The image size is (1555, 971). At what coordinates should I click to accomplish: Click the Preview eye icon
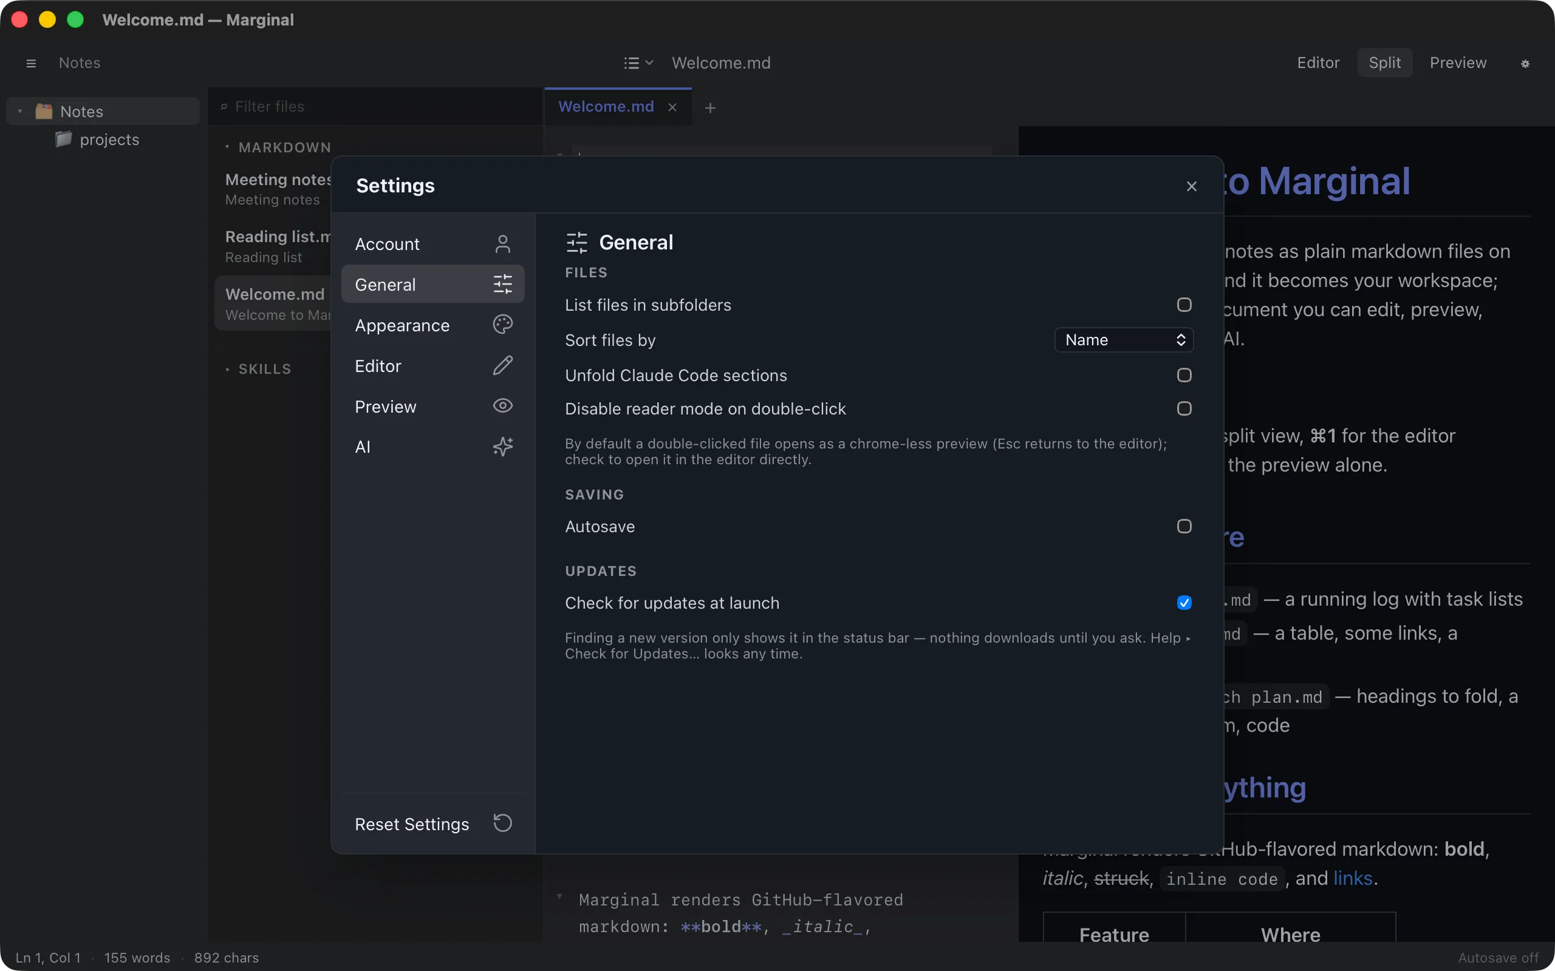(502, 406)
